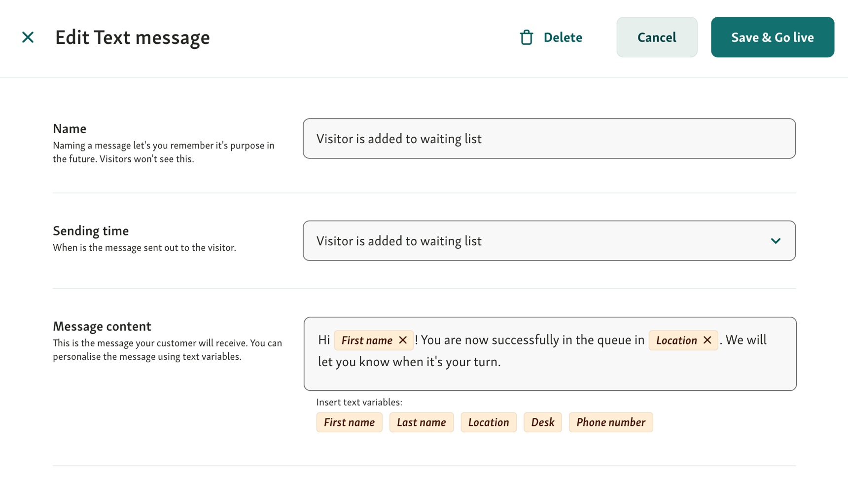848x489 pixels.
Task: Click the chevron on the Sending time selector
Action: (x=776, y=241)
